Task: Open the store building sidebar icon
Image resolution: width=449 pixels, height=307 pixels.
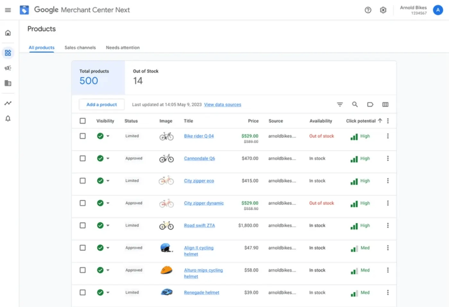Action: [8, 83]
